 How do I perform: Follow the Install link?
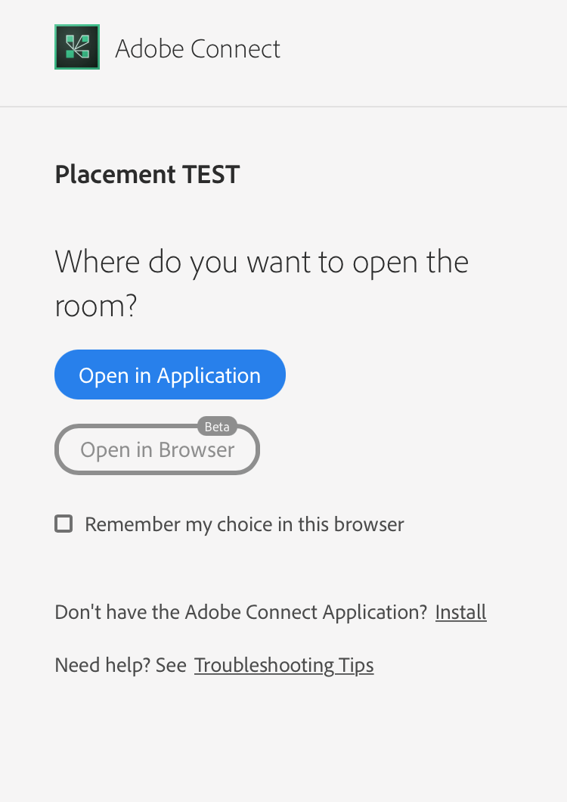coord(460,612)
